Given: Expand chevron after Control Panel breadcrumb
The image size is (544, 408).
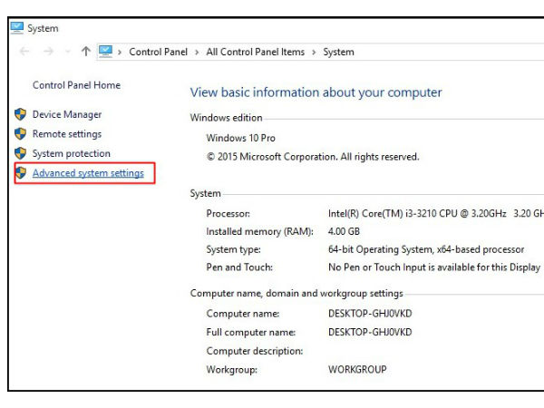Looking at the screenshot, I should pos(197,53).
